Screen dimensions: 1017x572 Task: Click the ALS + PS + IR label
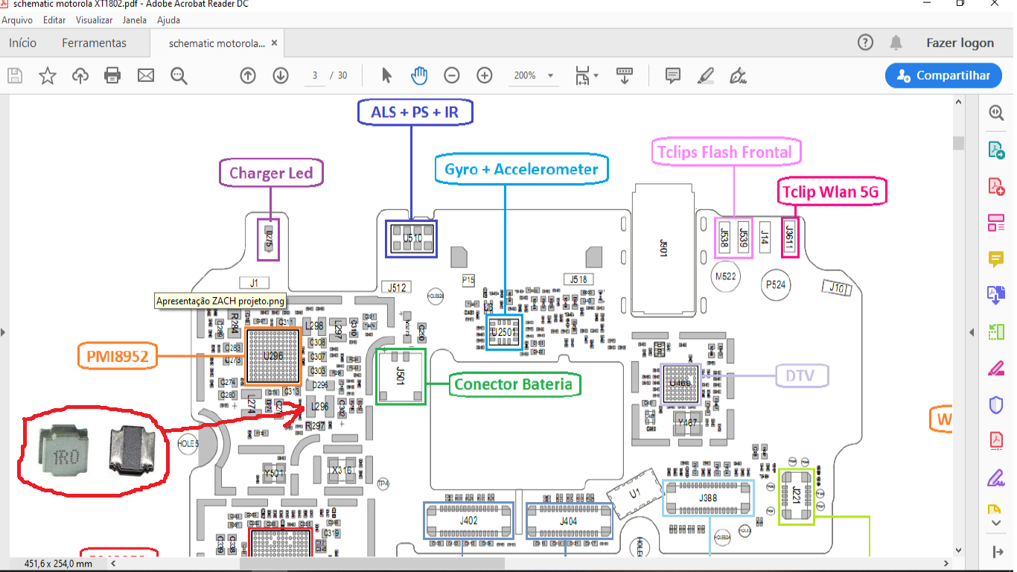tap(415, 112)
